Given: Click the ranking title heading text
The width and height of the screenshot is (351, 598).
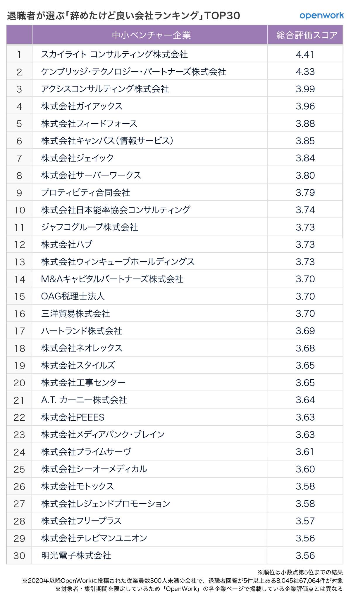Looking at the screenshot, I should (x=123, y=16).
